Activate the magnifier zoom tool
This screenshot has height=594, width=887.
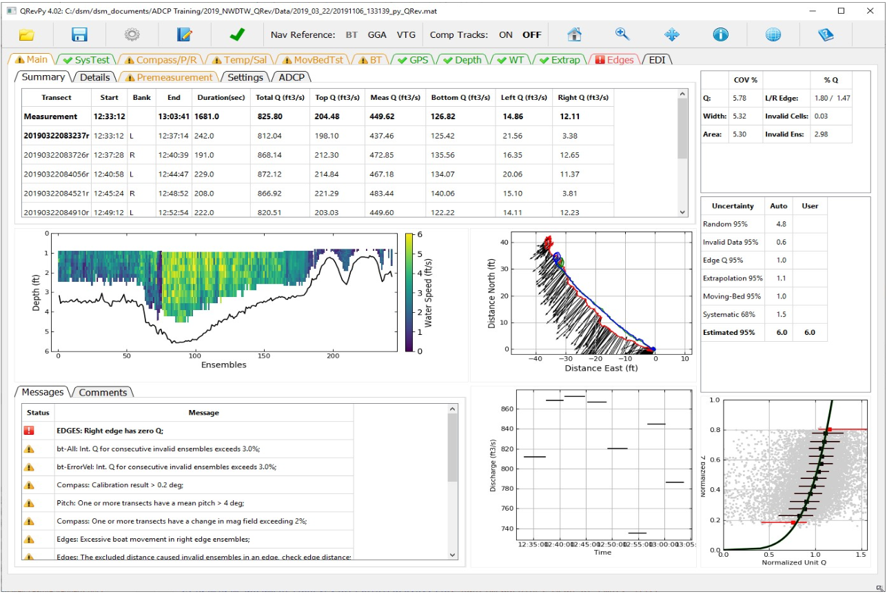(x=622, y=34)
